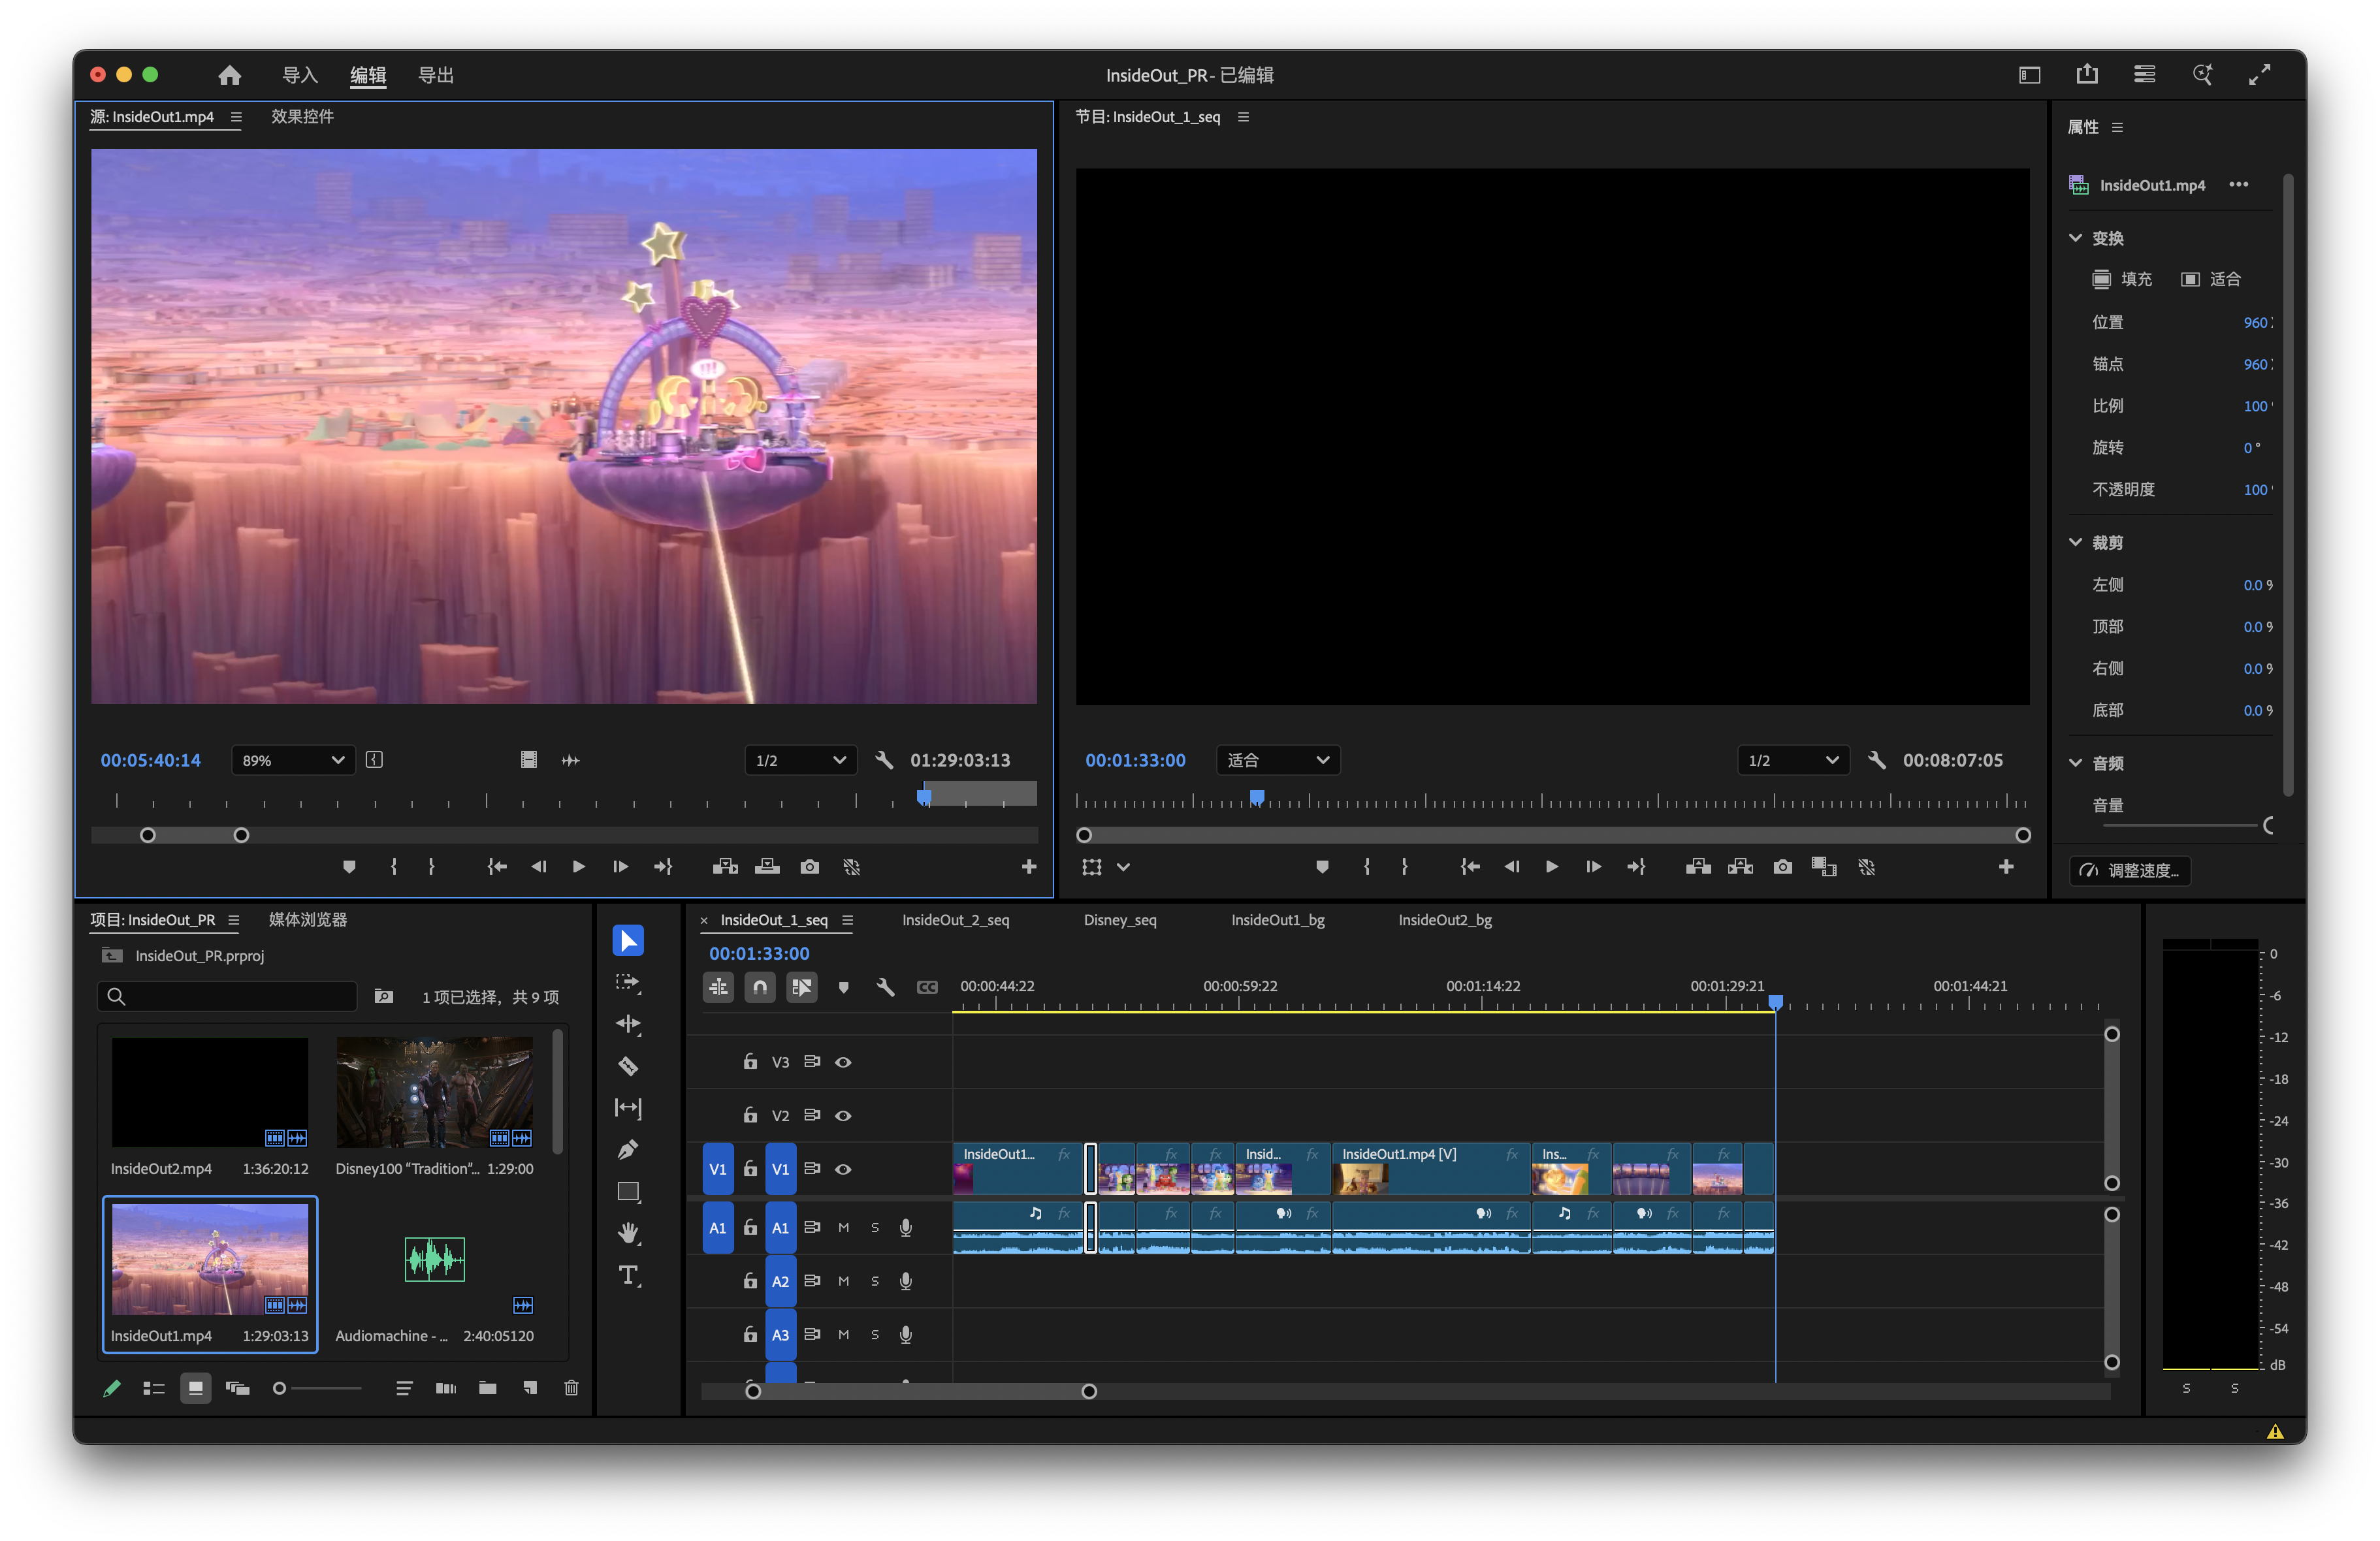2380x1541 pixels.
Task: Open Source monitor playback resolution 1/2 dropdown
Action: point(800,760)
